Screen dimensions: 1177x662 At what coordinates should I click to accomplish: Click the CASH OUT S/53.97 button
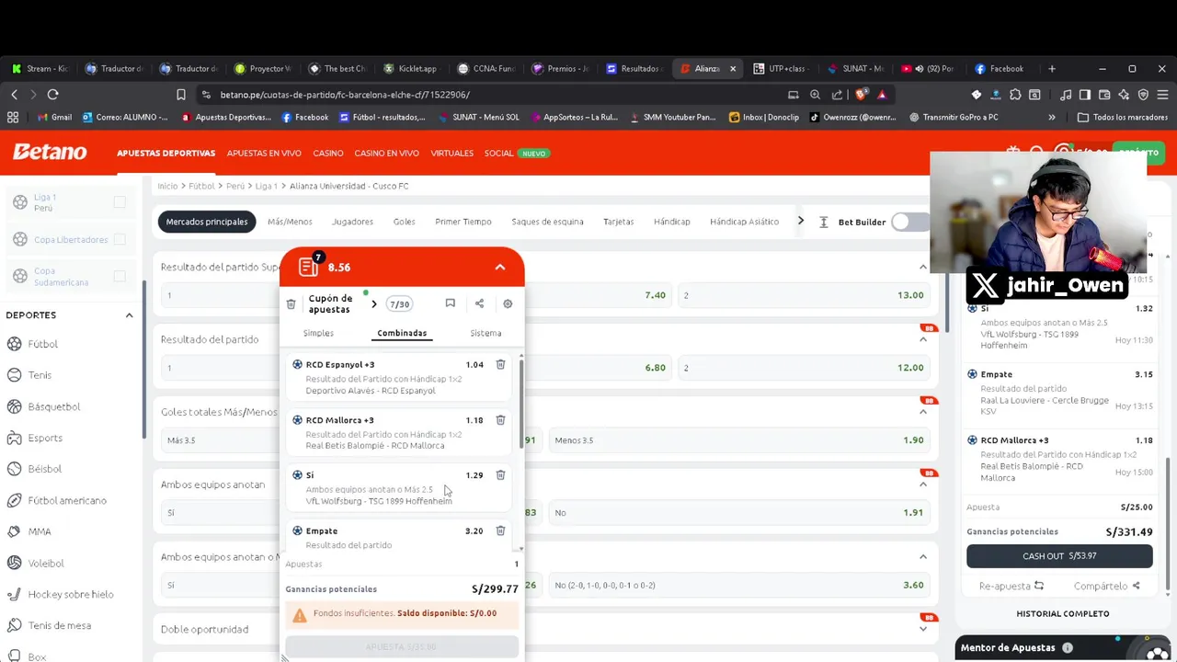click(1059, 556)
